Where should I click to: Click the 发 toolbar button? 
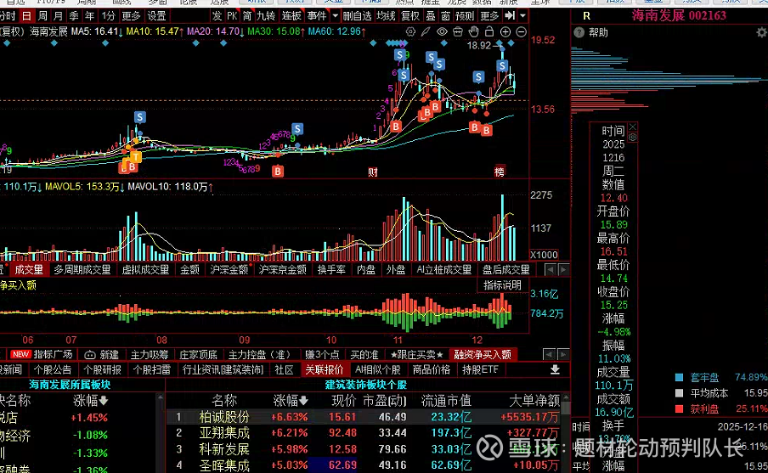[217, 15]
